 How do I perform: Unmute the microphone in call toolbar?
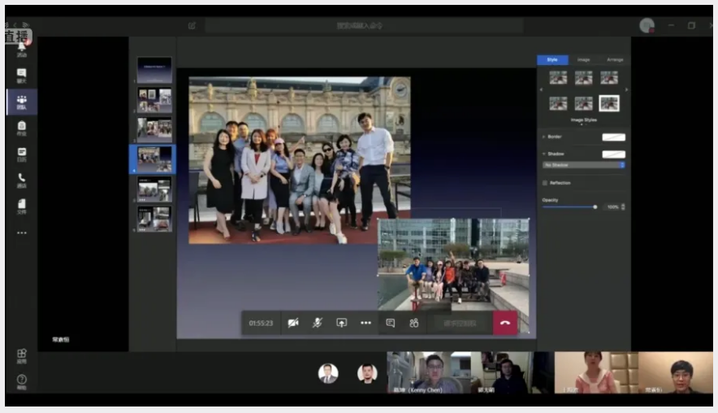pyautogui.click(x=318, y=323)
